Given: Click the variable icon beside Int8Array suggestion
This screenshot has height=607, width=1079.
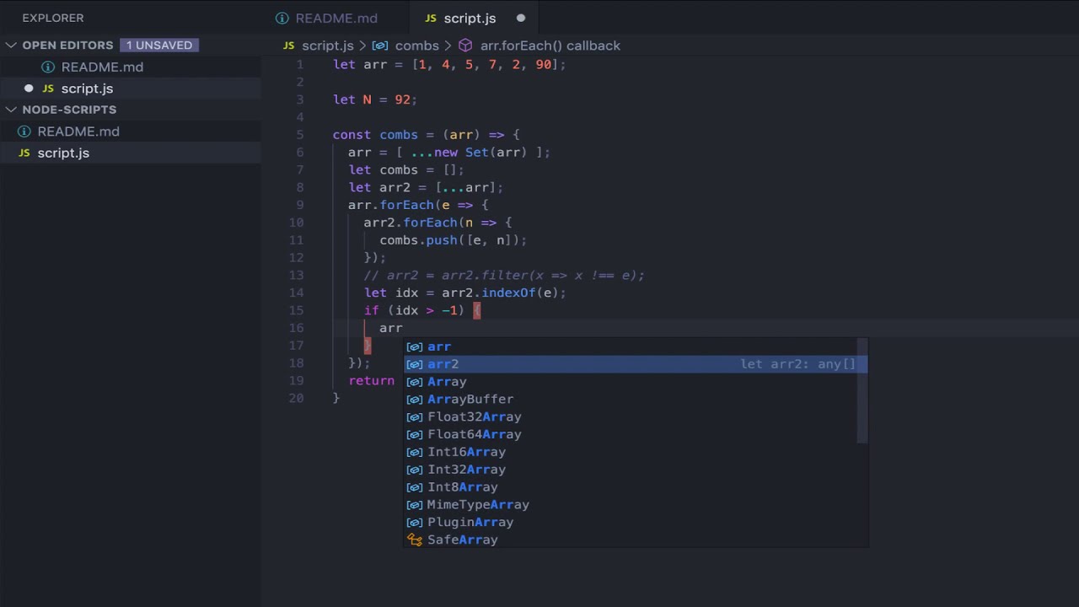Looking at the screenshot, I should tap(414, 487).
